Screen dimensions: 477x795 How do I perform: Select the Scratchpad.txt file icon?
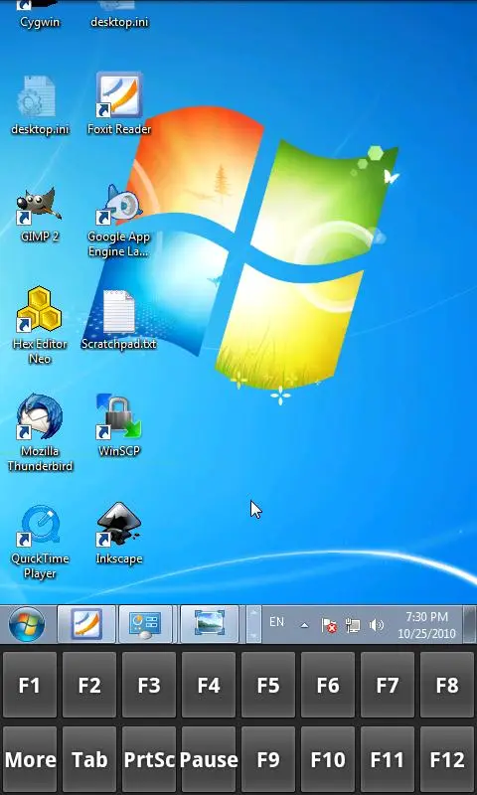(x=119, y=319)
